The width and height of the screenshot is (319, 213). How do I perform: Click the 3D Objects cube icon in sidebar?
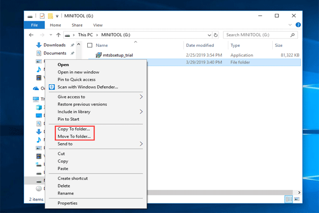click(39, 107)
